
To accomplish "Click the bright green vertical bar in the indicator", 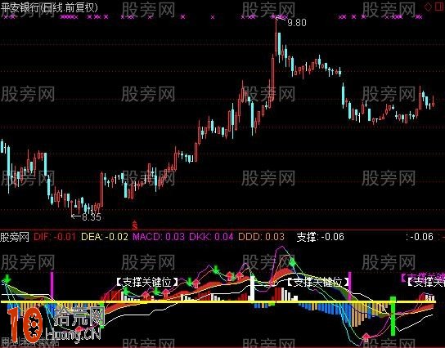I will tap(393, 315).
